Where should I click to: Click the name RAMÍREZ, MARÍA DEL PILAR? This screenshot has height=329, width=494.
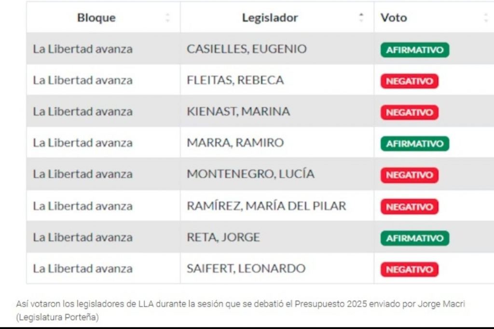[x=266, y=206]
